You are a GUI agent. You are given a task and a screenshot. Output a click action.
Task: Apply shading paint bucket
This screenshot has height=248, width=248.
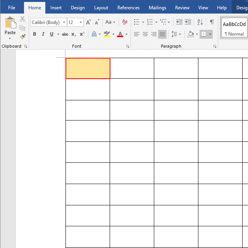191,34
